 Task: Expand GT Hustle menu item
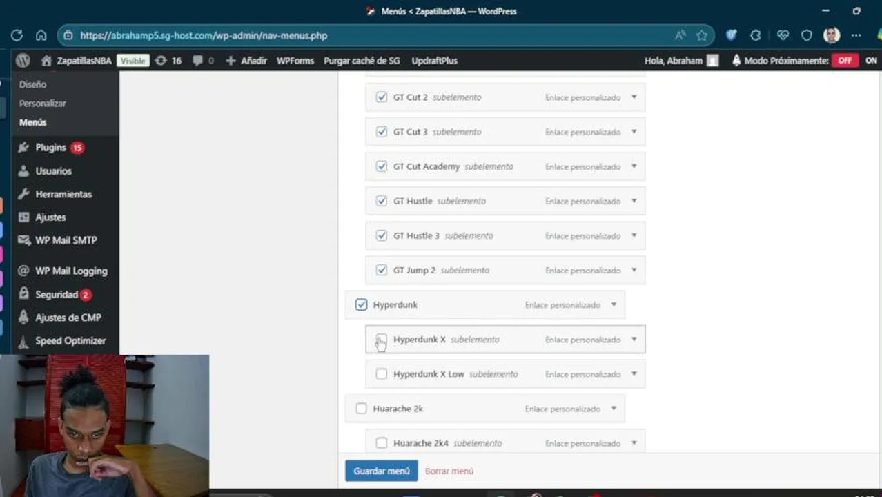click(x=634, y=201)
